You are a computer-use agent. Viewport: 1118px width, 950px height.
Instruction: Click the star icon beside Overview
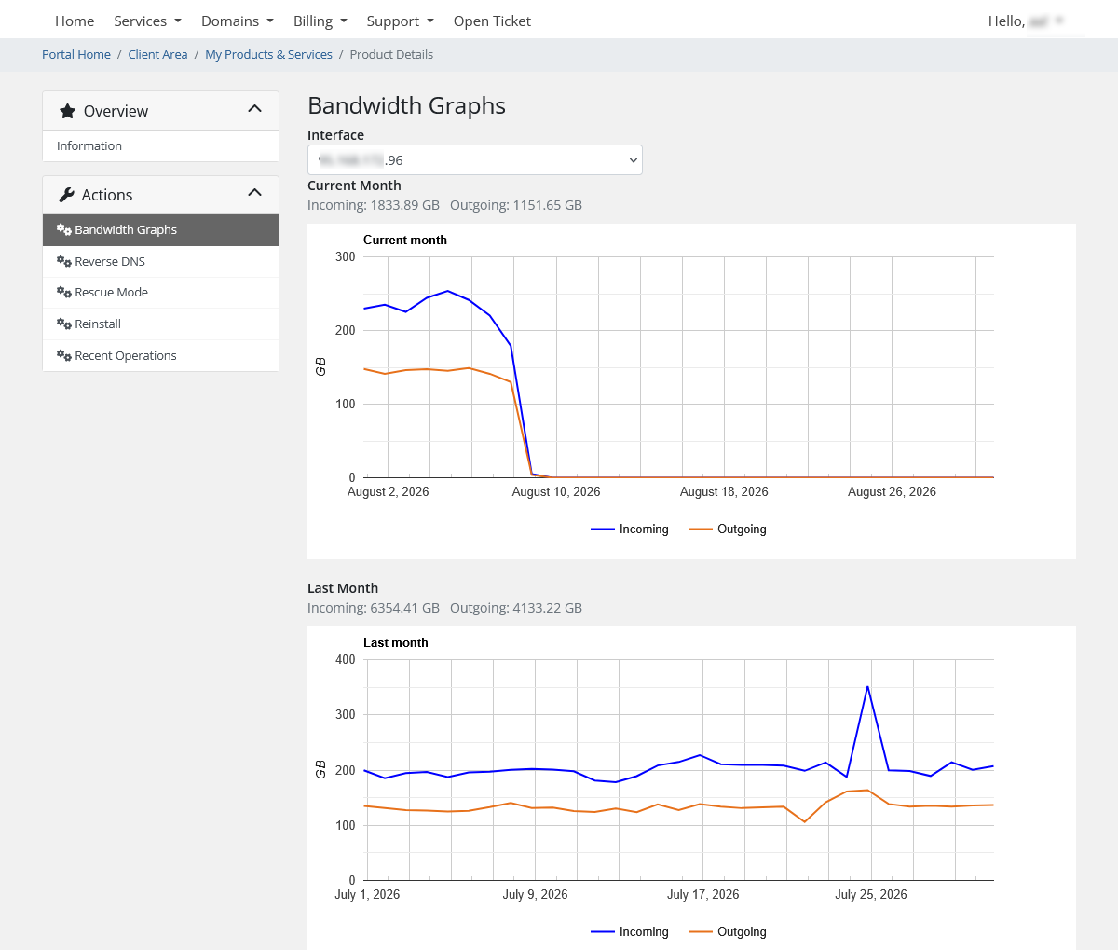tap(67, 111)
